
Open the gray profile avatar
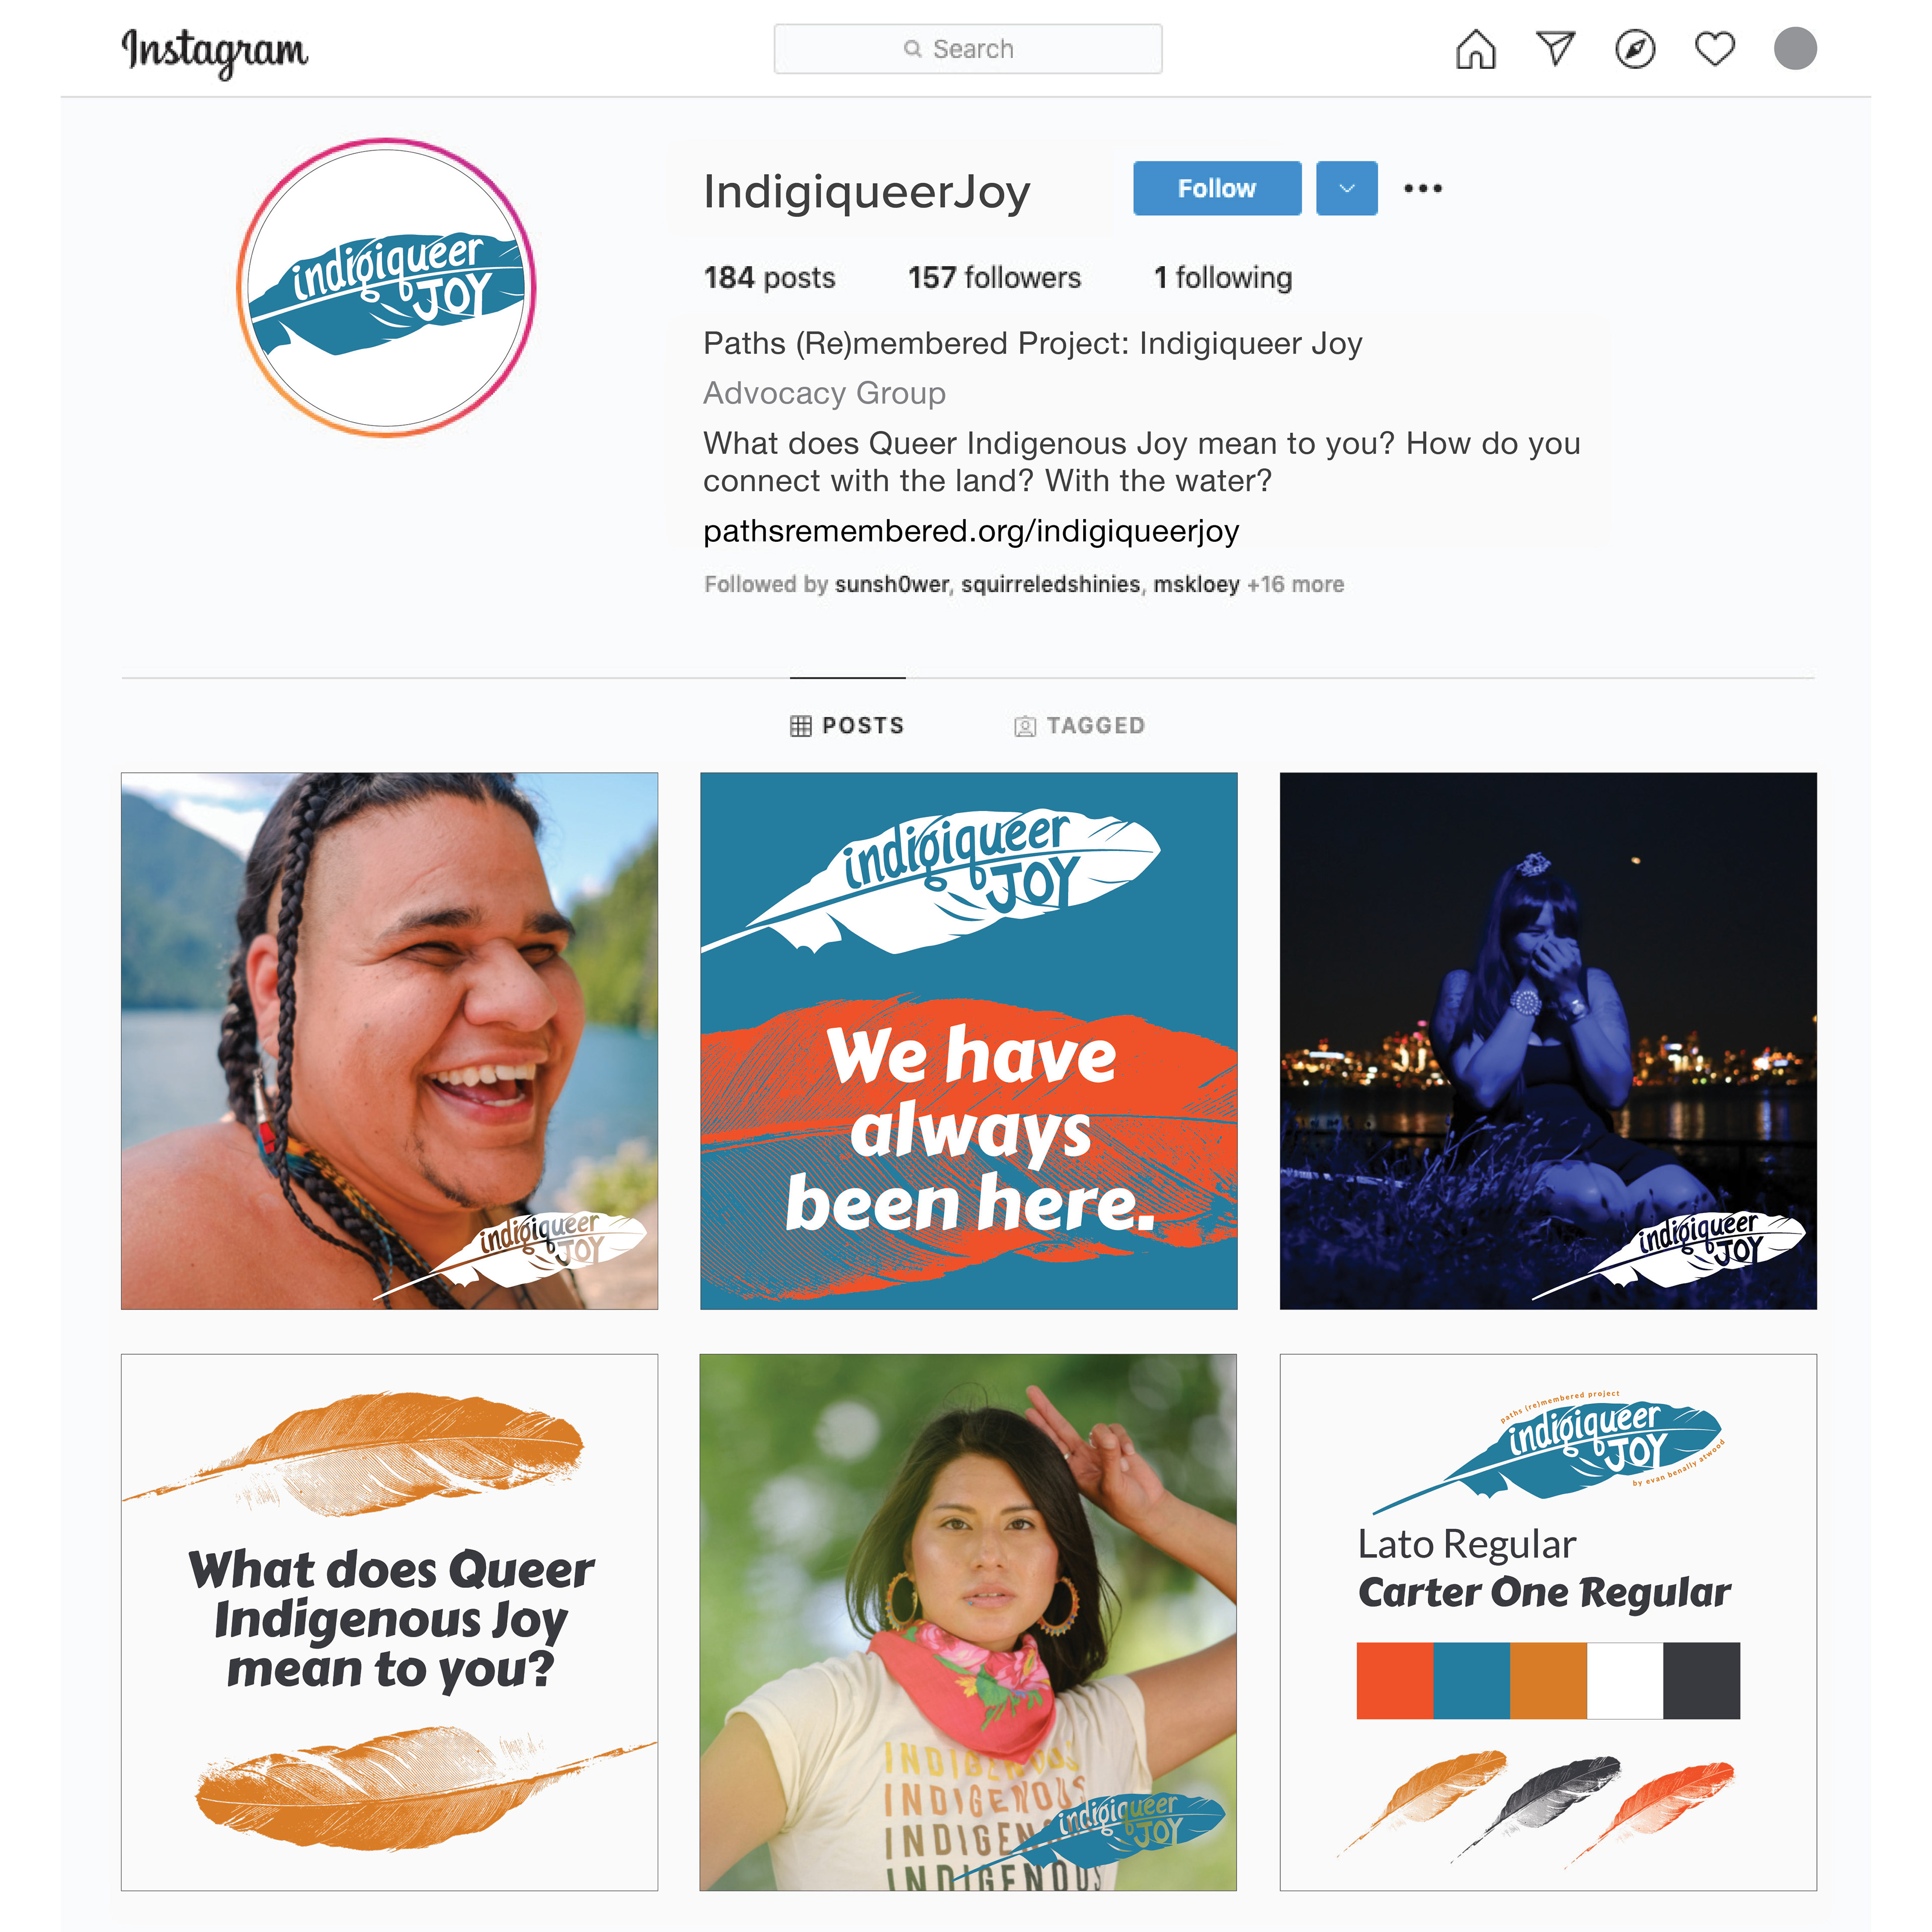(x=1795, y=49)
